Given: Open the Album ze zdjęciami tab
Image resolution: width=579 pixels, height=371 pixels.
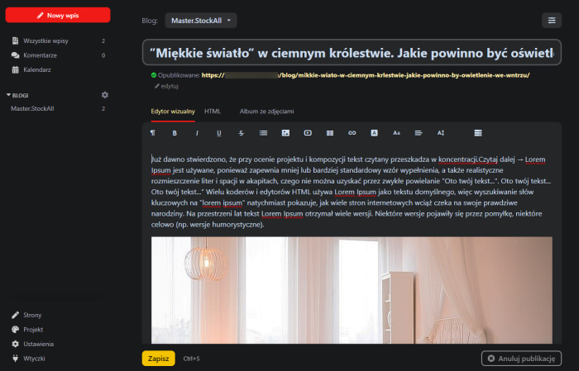Looking at the screenshot, I should [266, 111].
